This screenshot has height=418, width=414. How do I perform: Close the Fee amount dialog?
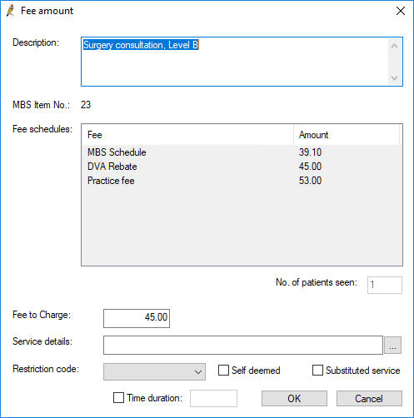(x=401, y=11)
